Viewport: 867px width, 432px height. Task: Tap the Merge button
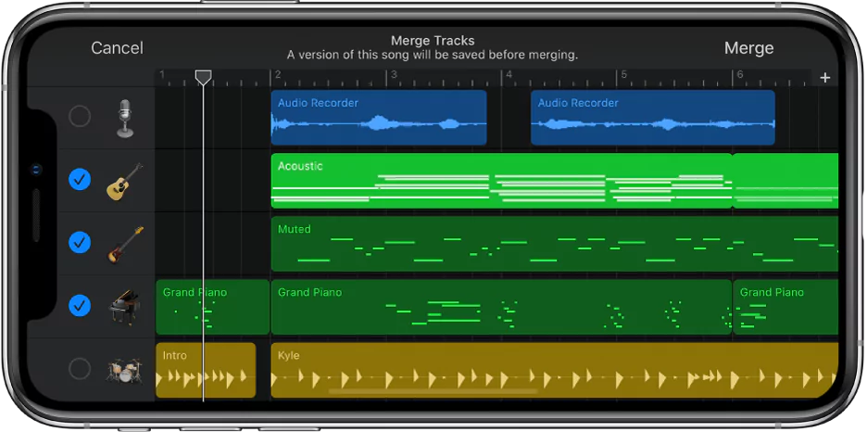(748, 48)
